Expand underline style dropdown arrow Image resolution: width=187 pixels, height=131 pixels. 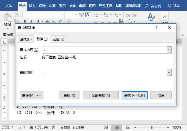[x=43, y=22]
